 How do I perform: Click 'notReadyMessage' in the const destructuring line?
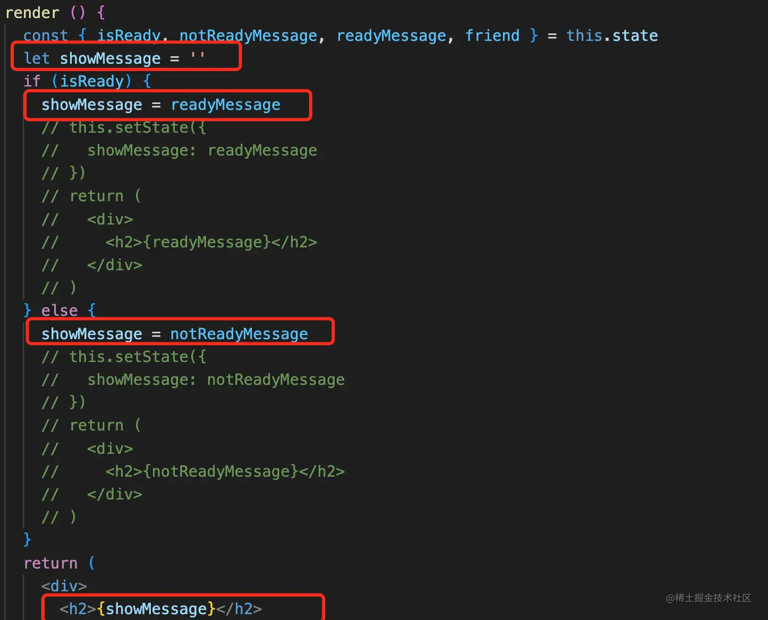tap(248, 36)
